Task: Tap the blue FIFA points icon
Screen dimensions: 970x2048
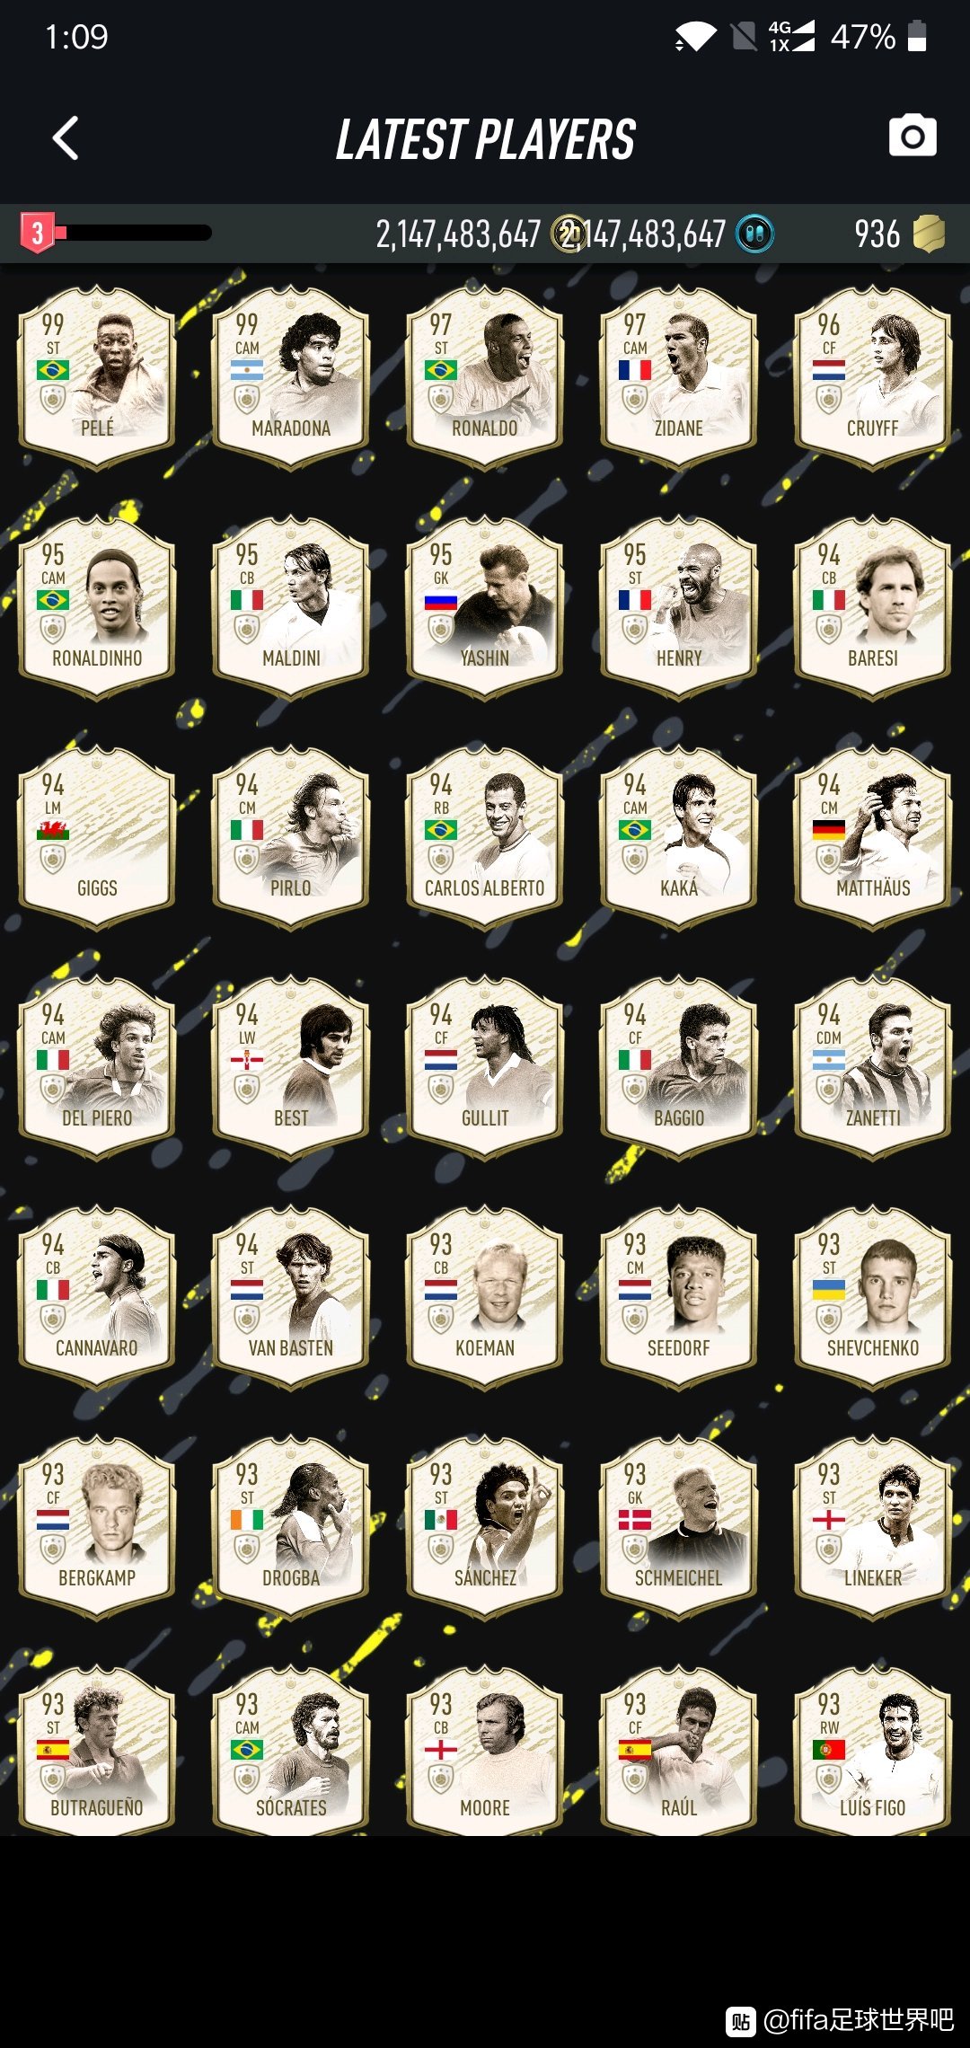Action: [x=754, y=234]
